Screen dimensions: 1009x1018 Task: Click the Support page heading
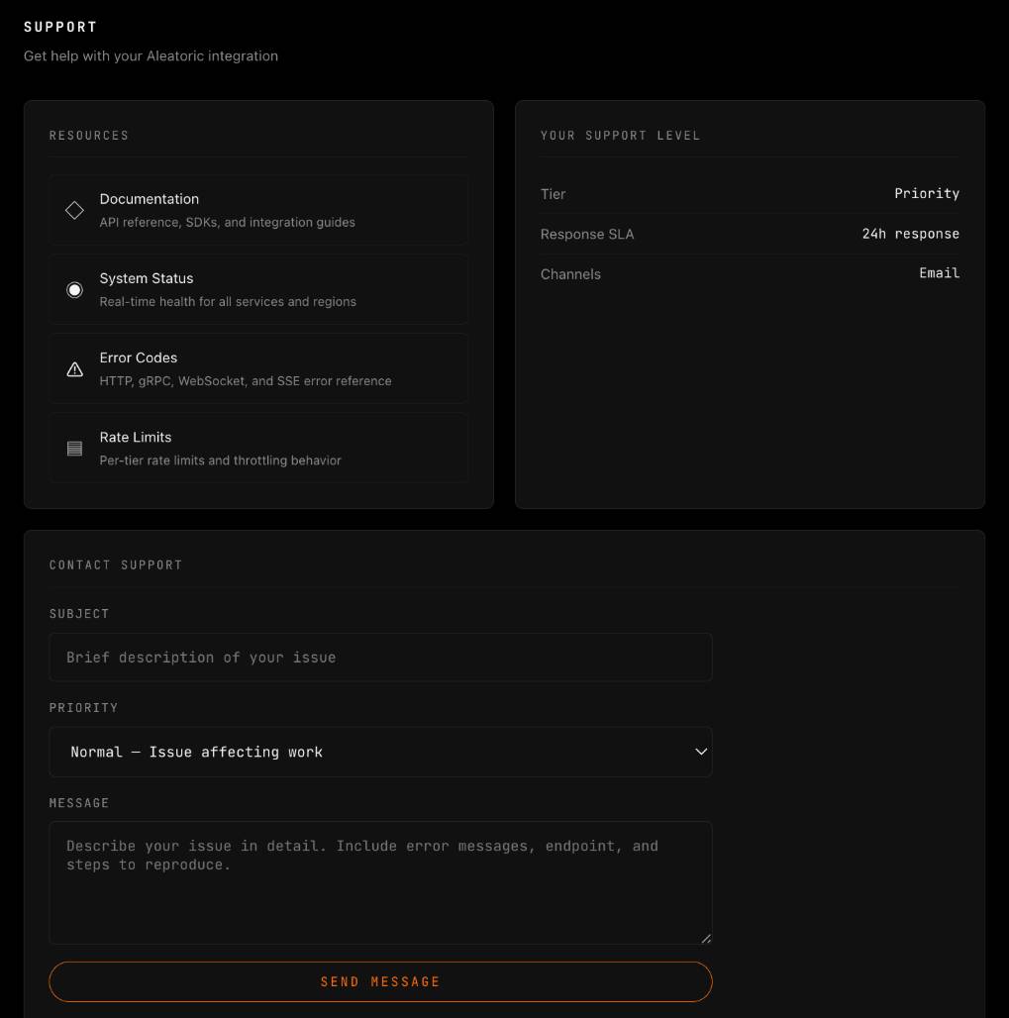59,27
